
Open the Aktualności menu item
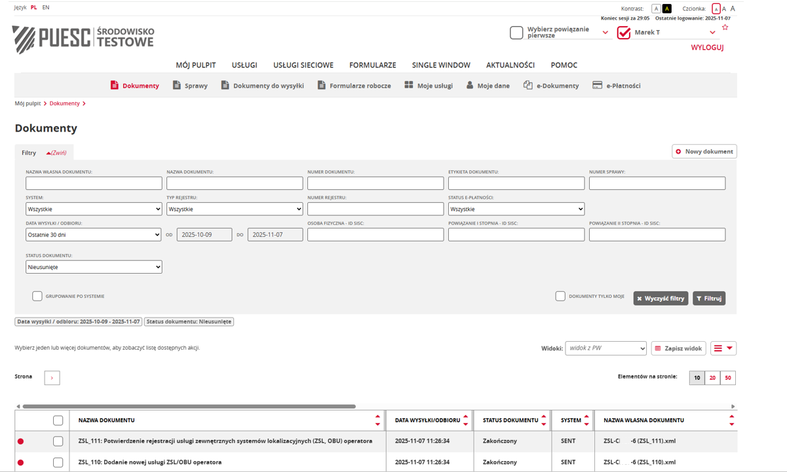(510, 65)
